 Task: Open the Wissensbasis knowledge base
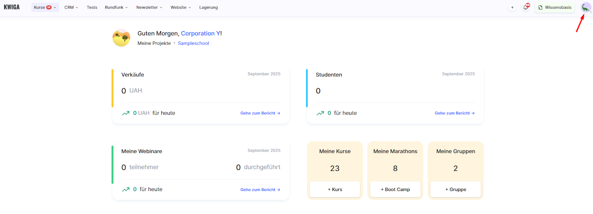click(554, 7)
